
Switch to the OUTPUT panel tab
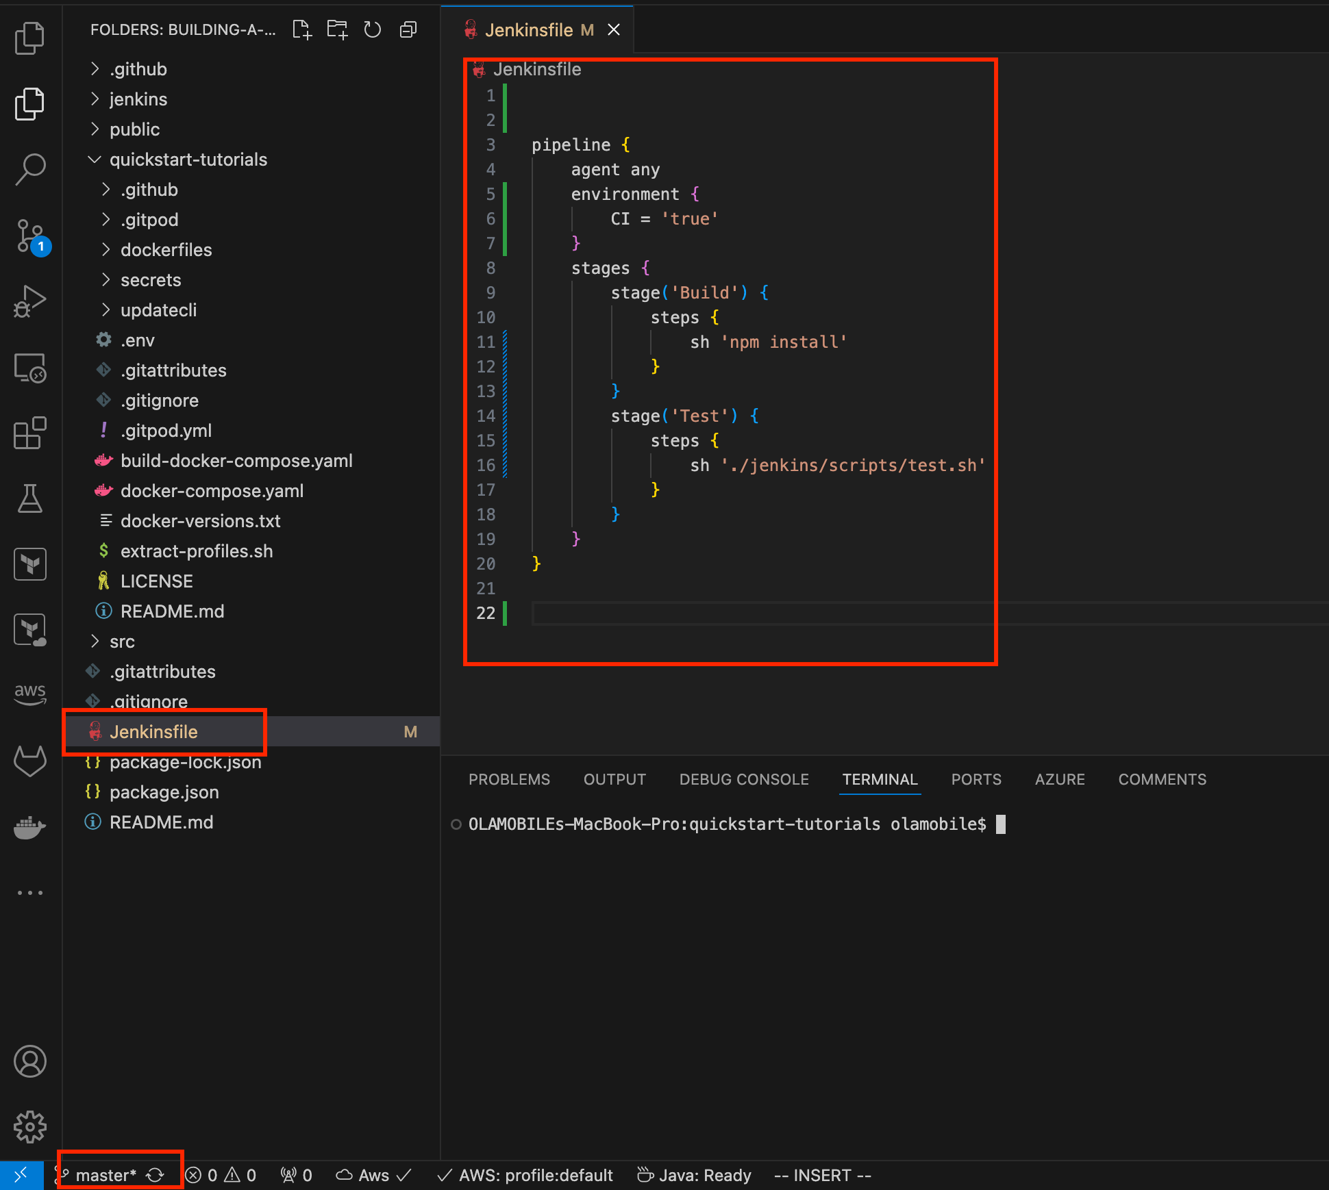tap(614, 779)
